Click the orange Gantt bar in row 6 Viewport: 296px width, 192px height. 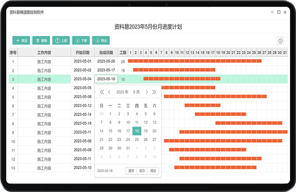pyautogui.click(x=203, y=105)
